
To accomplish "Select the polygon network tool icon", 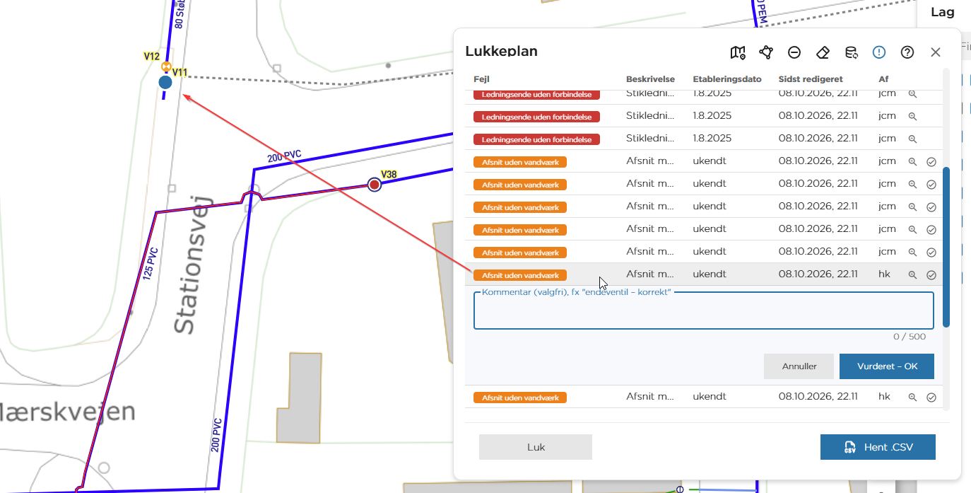I will (x=766, y=52).
